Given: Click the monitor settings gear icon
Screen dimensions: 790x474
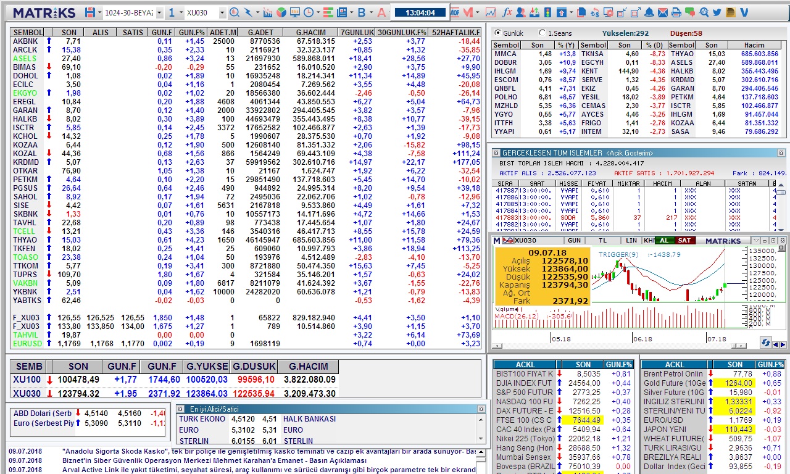Looking at the screenshot, I should click(609, 12).
